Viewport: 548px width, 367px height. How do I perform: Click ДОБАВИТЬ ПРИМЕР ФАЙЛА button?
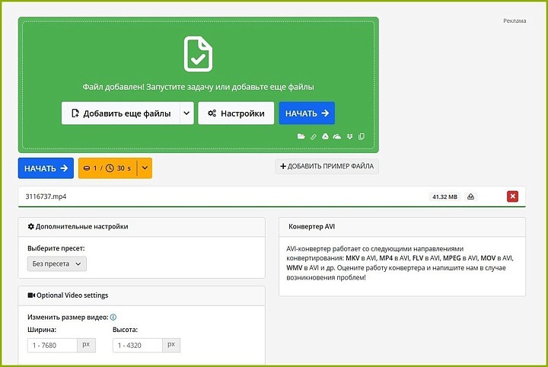click(327, 167)
